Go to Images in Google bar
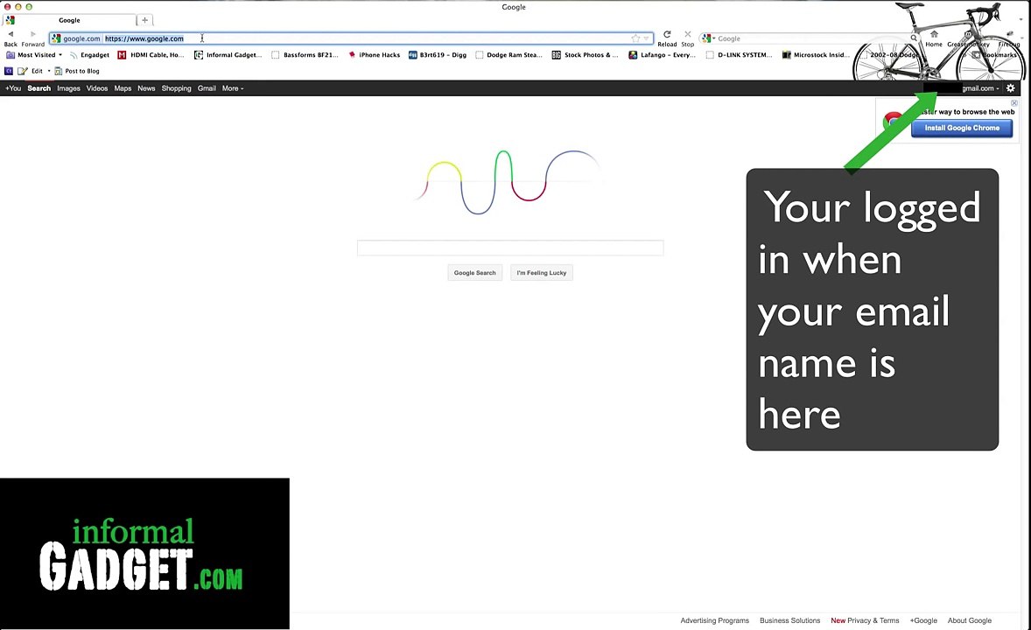The image size is (1031, 630). pyautogui.click(x=68, y=88)
